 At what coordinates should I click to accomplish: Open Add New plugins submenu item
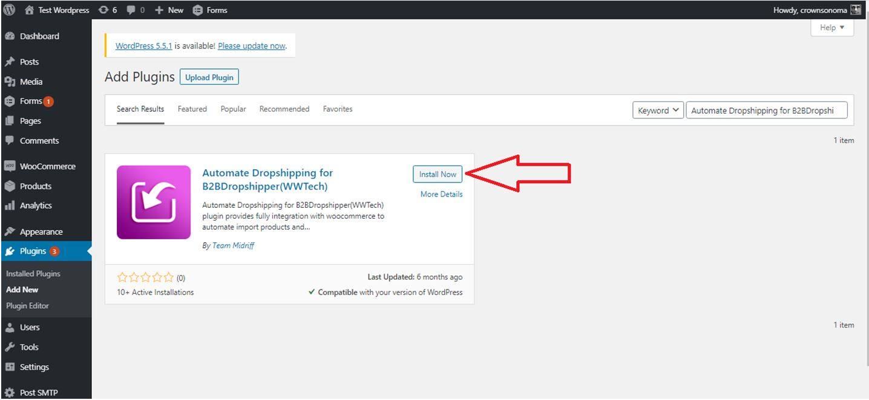tap(22, 290)
